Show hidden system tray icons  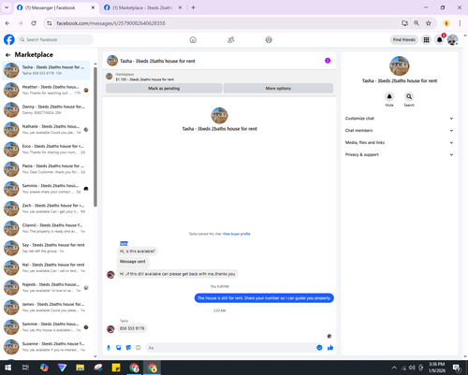pos(394,368)
